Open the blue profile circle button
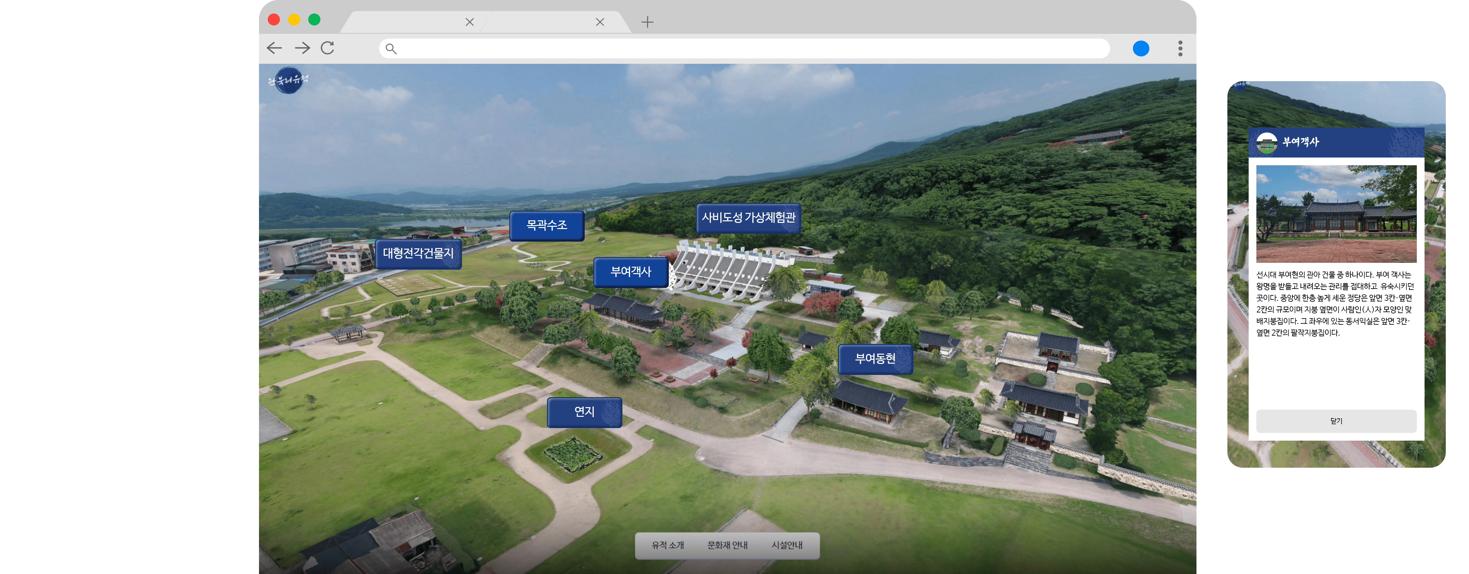Screen dimensions: 1469x574 point(1140,48)
